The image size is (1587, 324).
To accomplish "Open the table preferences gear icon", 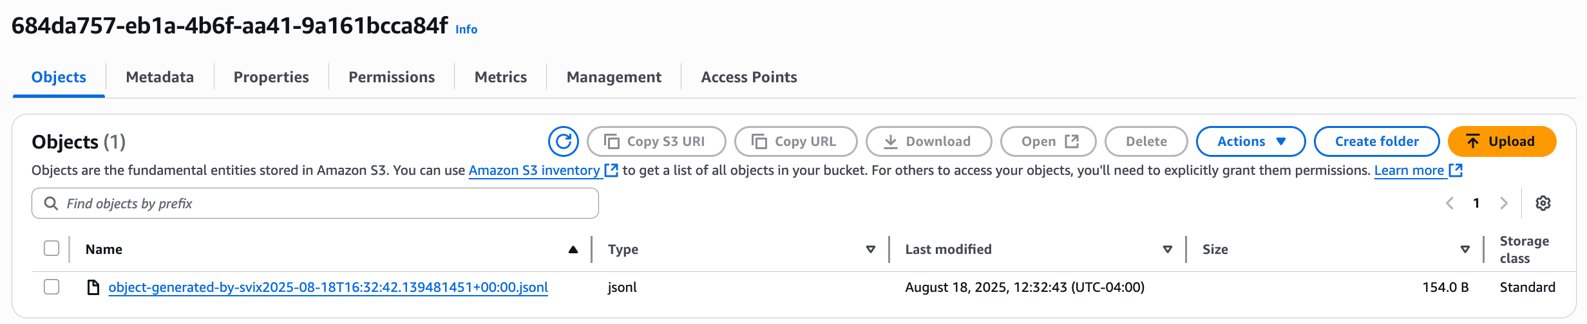I will [1543, 204].
